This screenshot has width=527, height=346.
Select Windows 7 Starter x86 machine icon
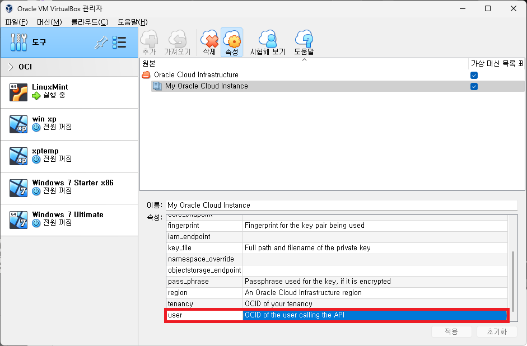click(x=18, y=188)
